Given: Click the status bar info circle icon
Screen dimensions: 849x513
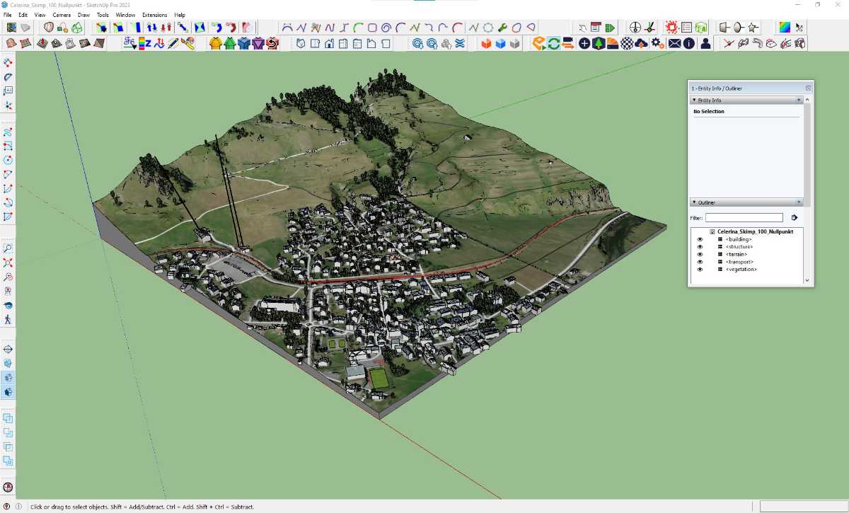Looking at the screenshot, I should point(19,507).
